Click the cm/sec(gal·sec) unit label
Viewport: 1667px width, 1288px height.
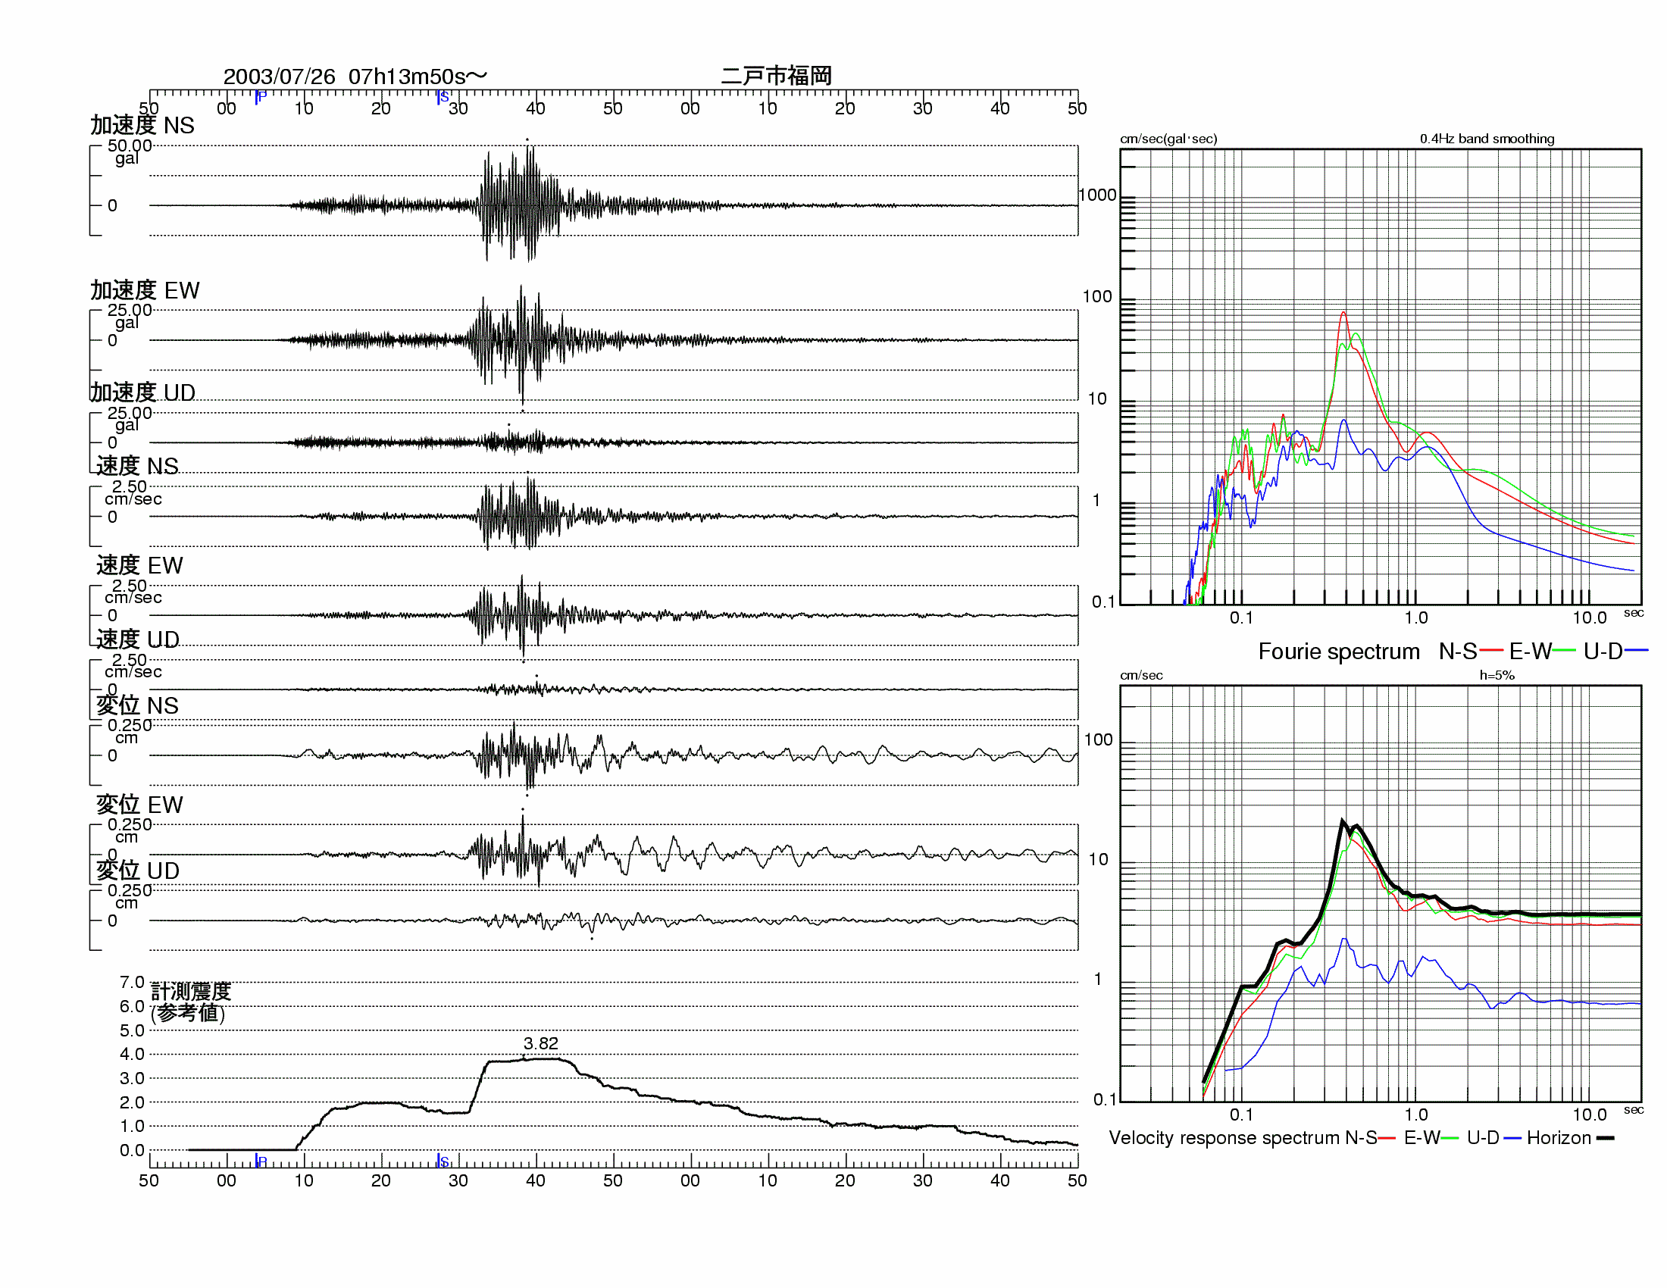point(1168,139)
